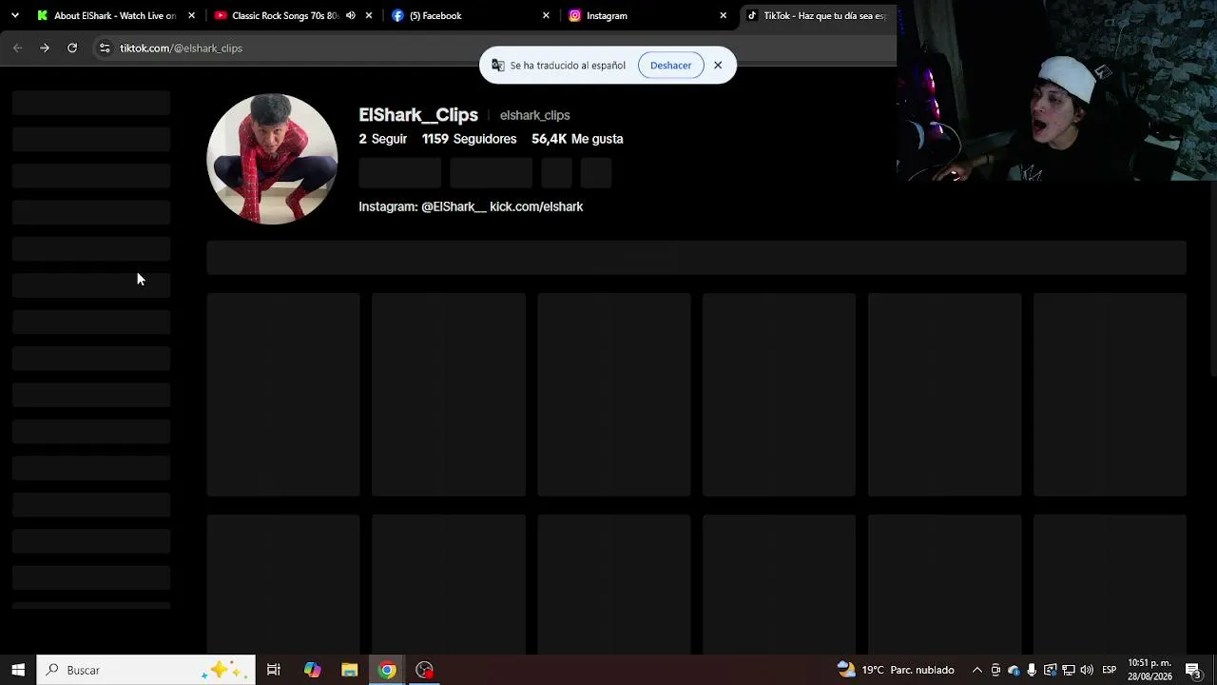Open the Windows Start menu
The width and height of the screenshot is (1217, 685).
(x=18, y=670)
